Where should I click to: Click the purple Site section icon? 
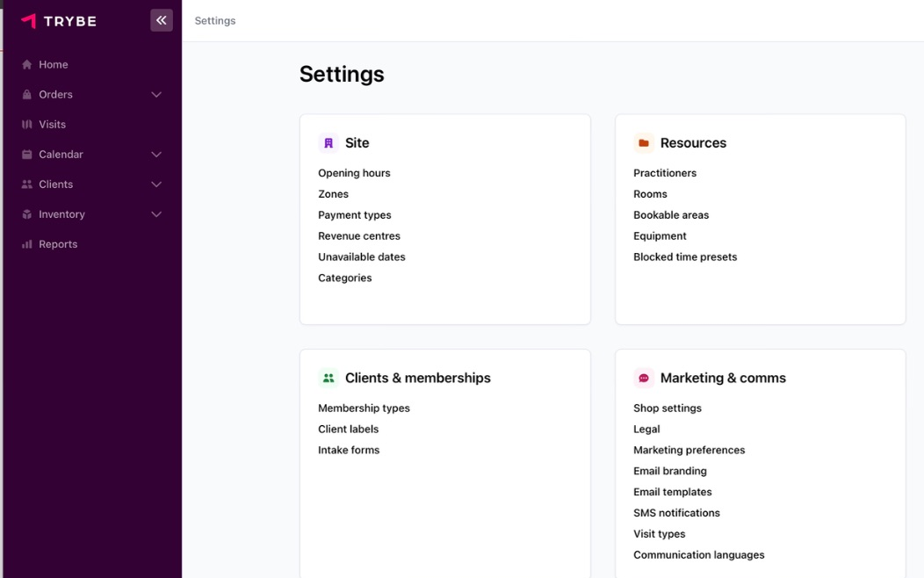328,143
